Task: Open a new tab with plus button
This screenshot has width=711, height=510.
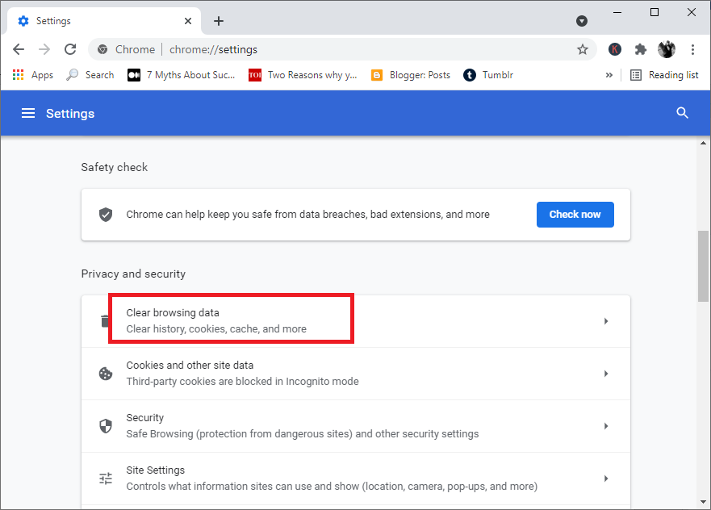Action: 219,21
